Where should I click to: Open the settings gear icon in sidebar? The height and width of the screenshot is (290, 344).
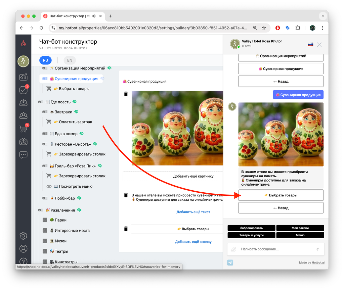coord(23,236)
